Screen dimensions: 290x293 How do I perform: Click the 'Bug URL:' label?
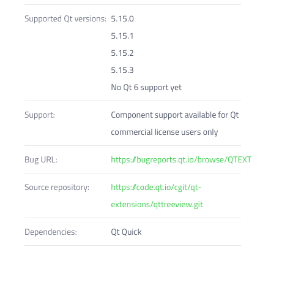pyautogui.click(x=41, y=160)
